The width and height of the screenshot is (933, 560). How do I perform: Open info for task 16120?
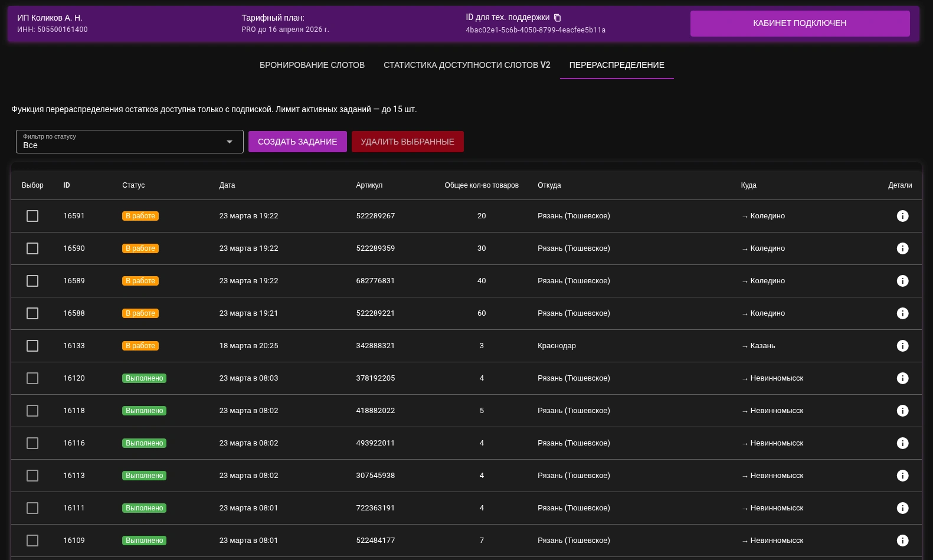coord(902,378)
